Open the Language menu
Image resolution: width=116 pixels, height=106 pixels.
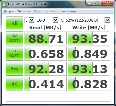(x=69, y=11)
